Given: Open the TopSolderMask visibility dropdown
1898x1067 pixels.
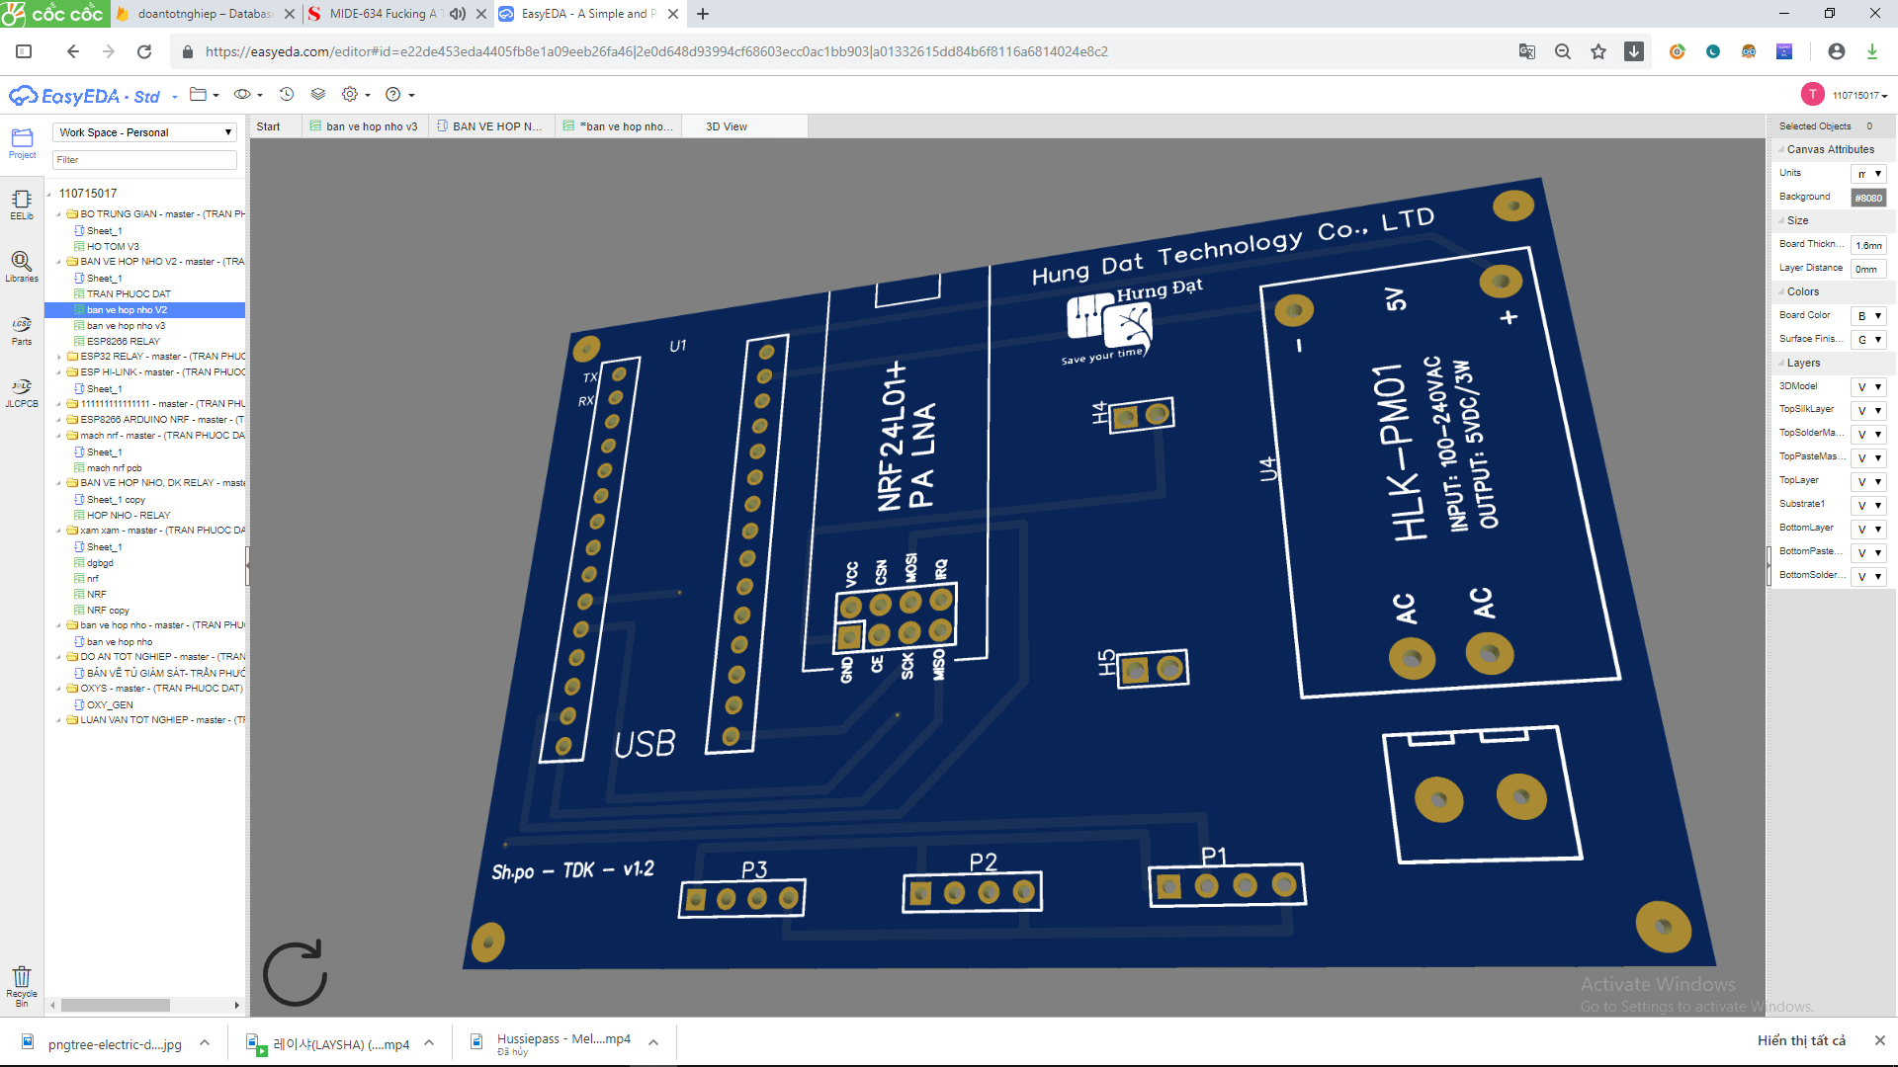Looking at the screenshot, I should coord(1869,435).
